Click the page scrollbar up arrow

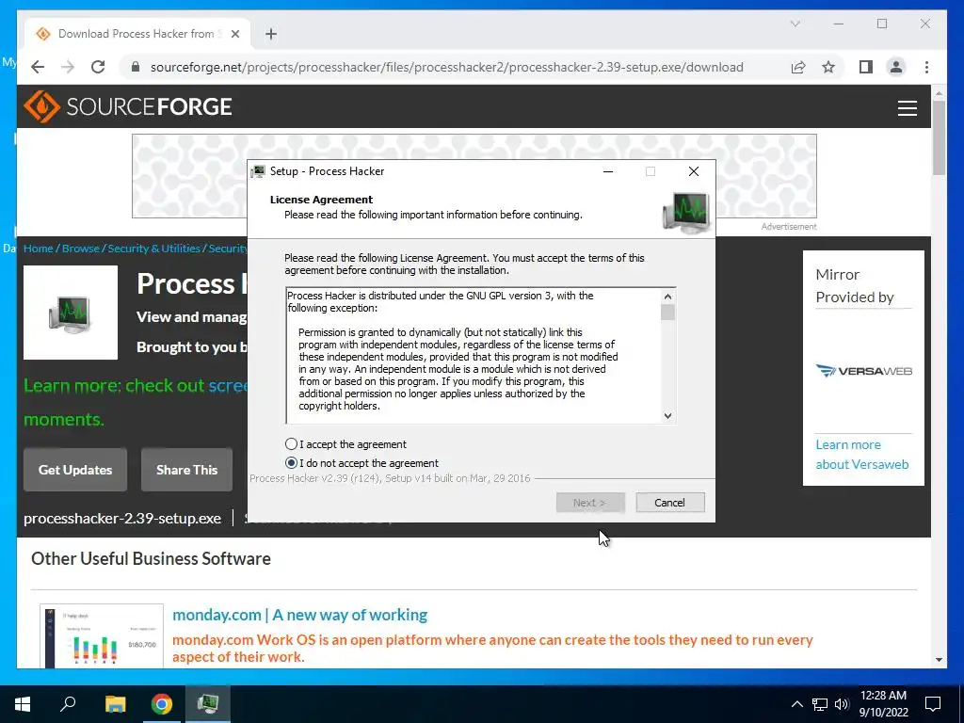tap(939, 93)
